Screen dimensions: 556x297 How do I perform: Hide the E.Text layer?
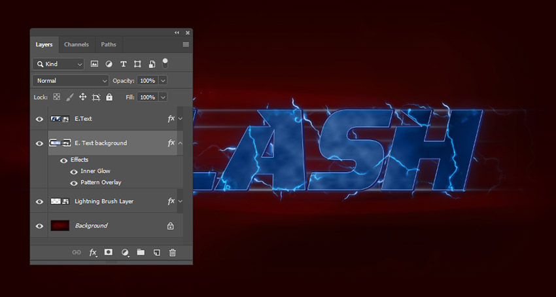coord(39,119)
